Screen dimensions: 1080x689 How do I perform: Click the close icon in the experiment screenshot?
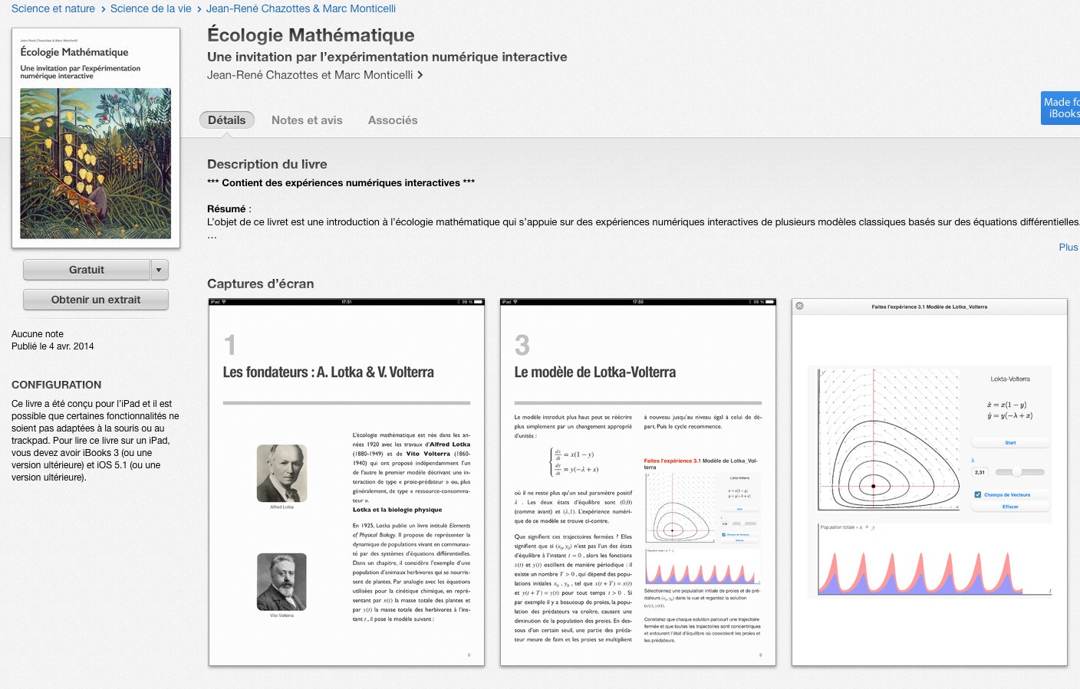tap(799, 306)
